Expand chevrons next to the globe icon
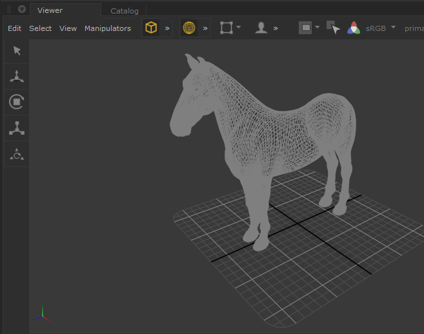The image size is (424, 334). 205,28
